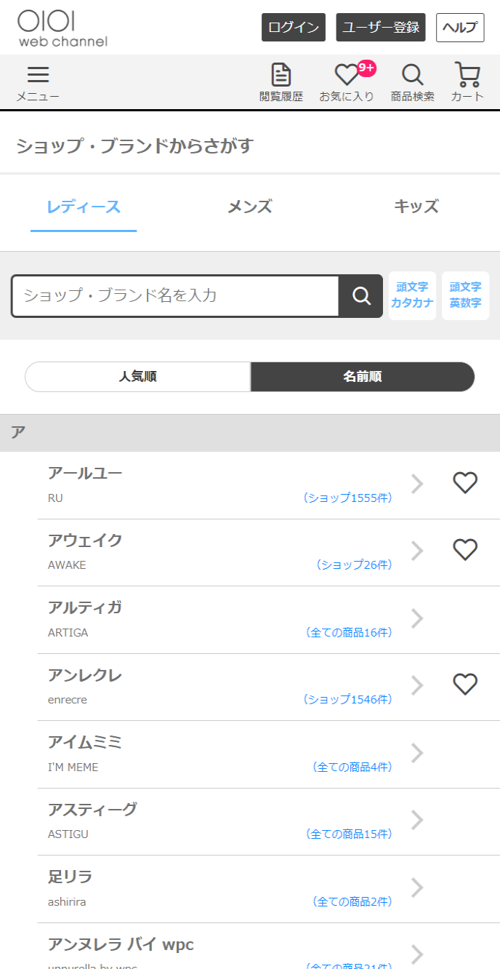Click the product search (商品検索) magnifier icon
Image resolution: width=500 pixels, height=969 pixels.
pos(412,76)
